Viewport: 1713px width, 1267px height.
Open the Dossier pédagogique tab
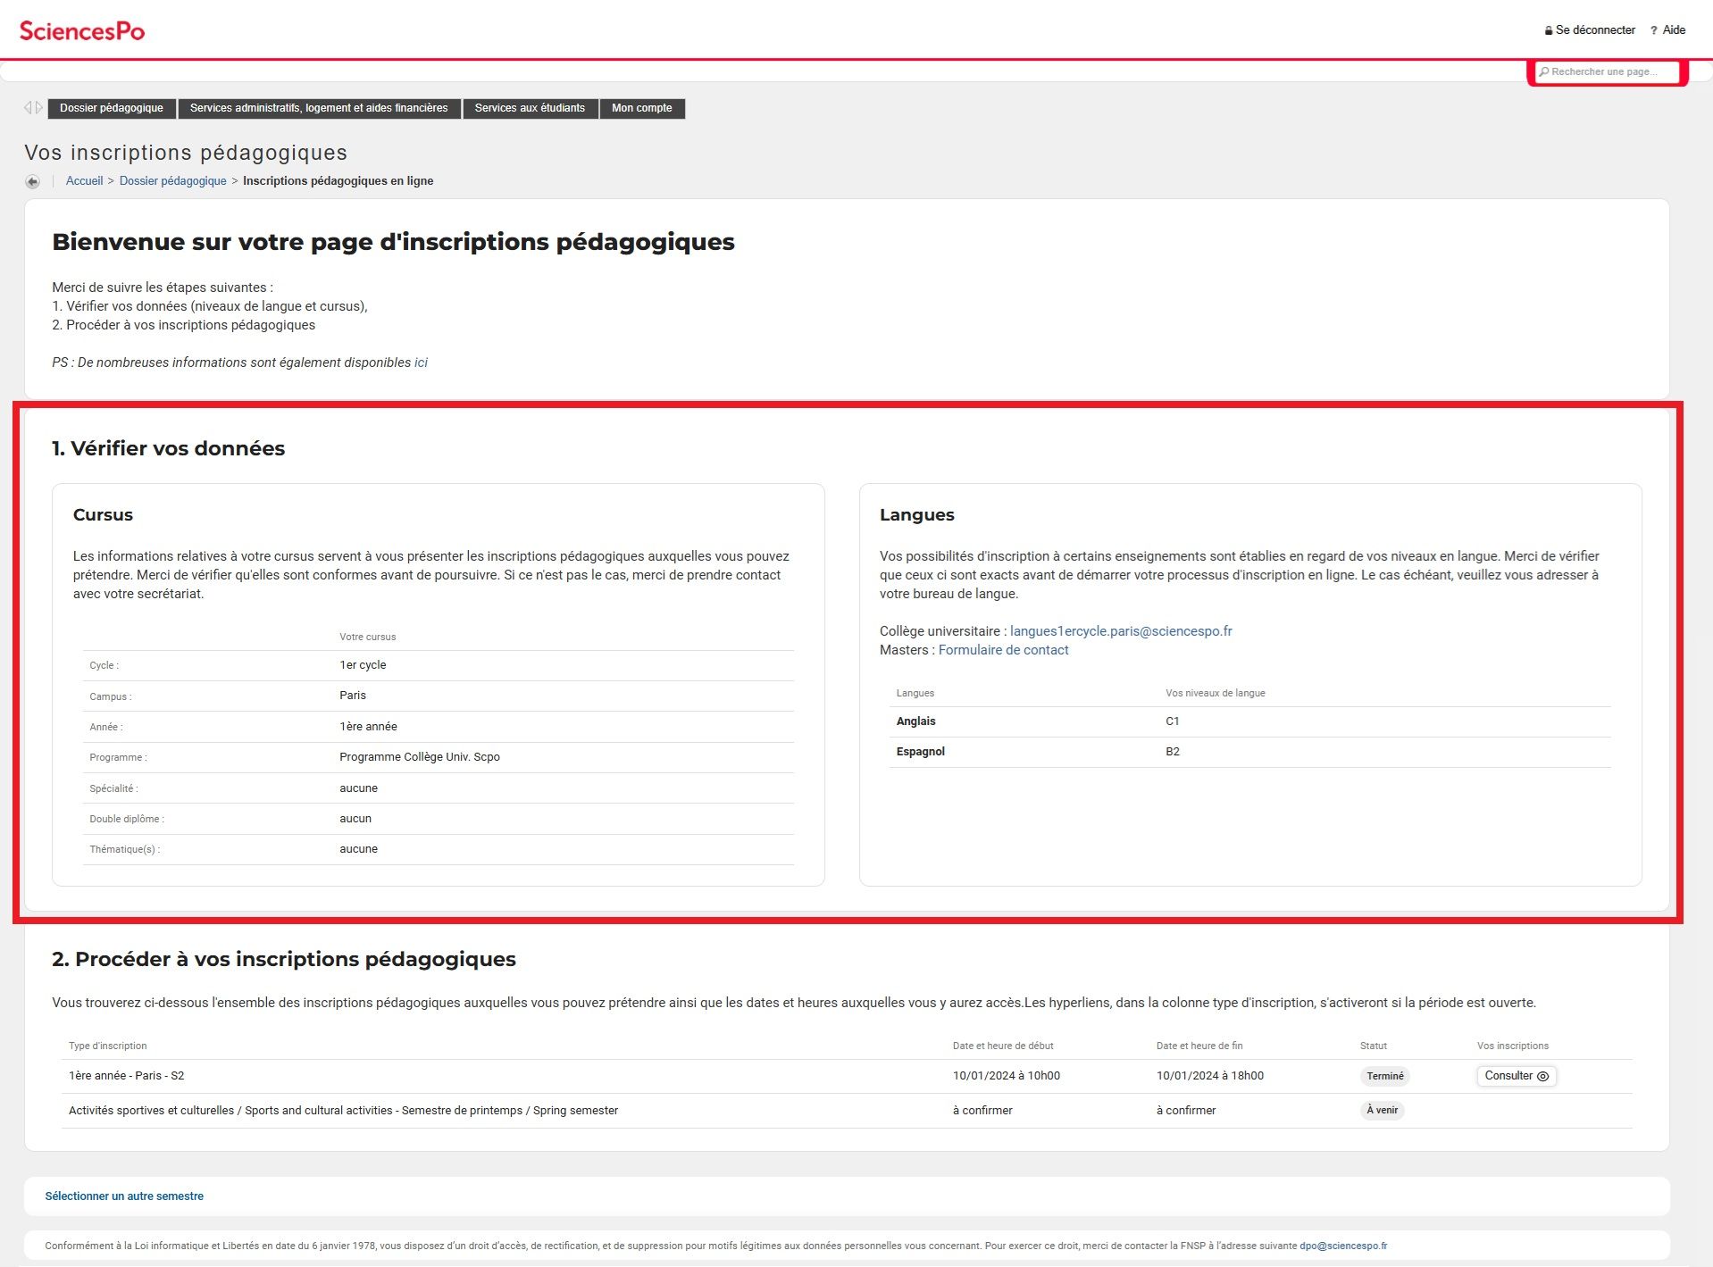point(111,108)
